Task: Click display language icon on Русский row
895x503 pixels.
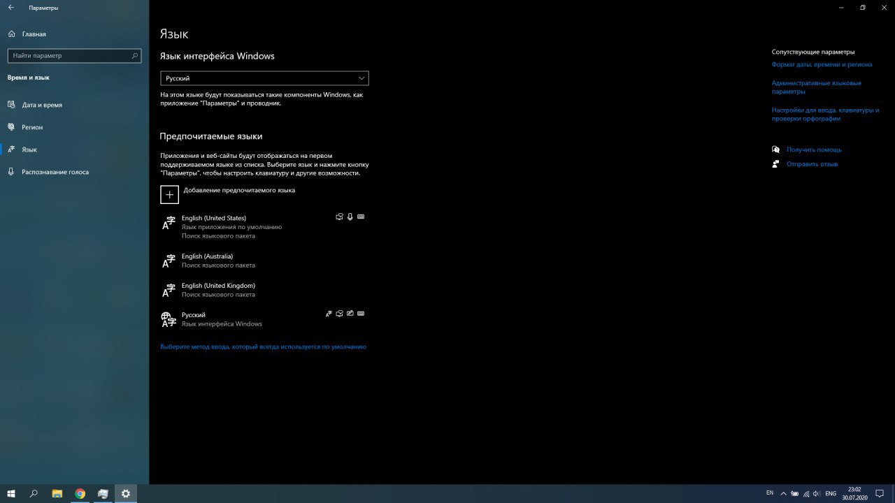Action: (329, 314)
